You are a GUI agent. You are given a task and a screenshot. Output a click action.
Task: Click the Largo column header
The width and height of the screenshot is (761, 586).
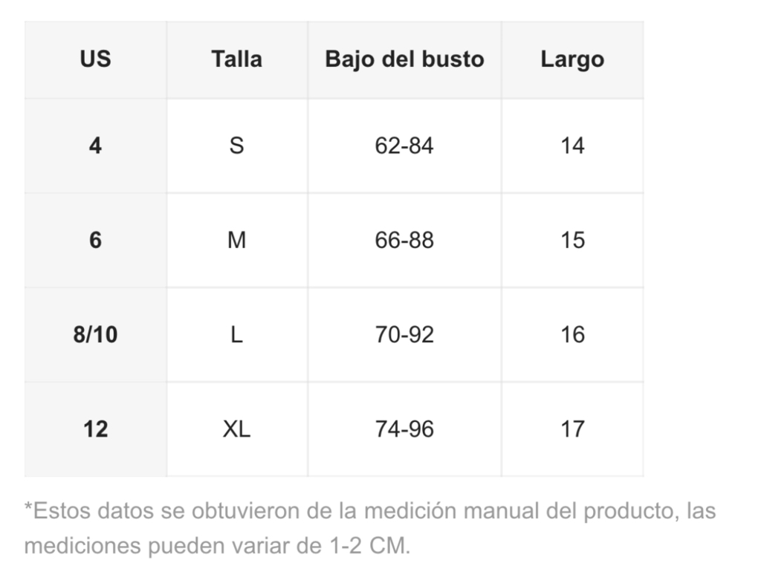point(573,59)
